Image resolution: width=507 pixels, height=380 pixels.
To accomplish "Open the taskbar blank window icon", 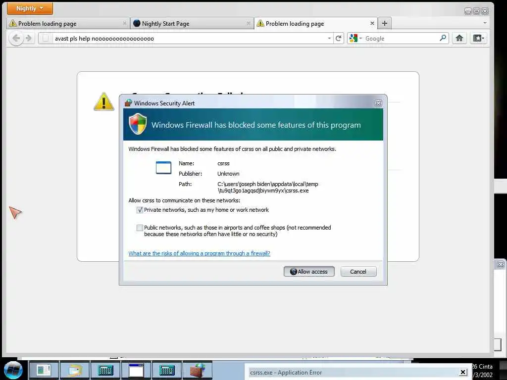I will coord(136,370).
